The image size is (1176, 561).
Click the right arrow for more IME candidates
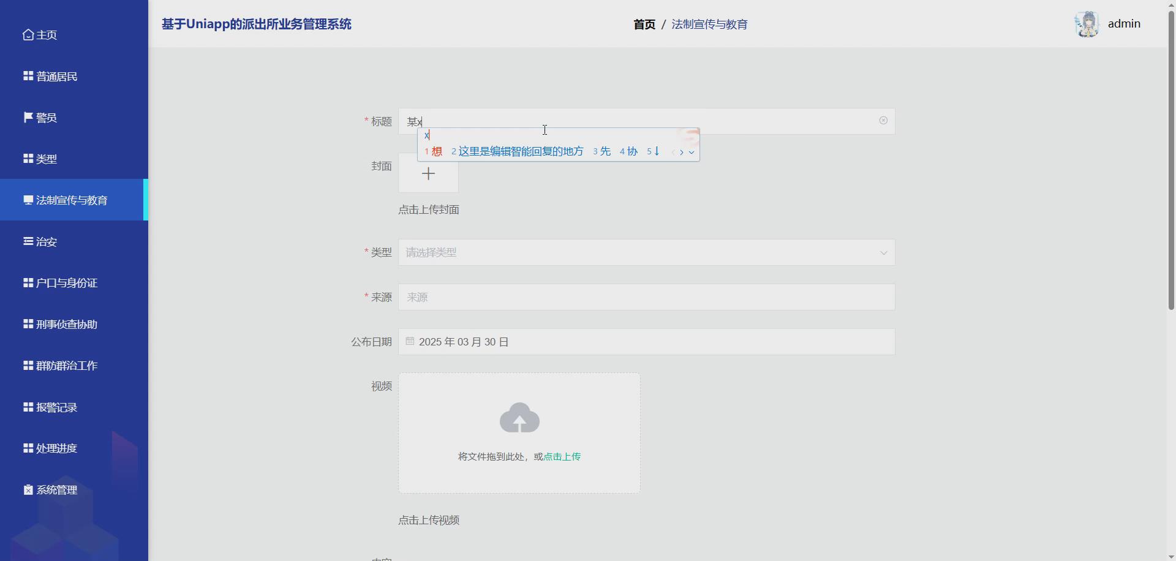coord(682,152)
